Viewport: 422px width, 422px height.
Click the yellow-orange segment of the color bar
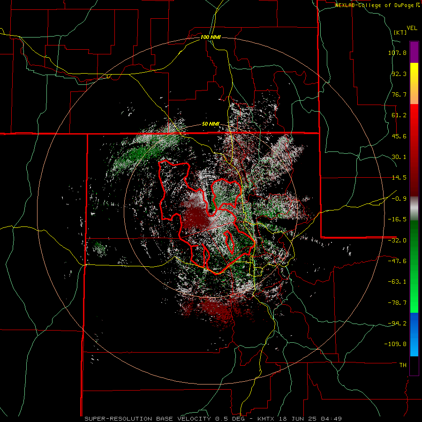click(x=414, y=83)
